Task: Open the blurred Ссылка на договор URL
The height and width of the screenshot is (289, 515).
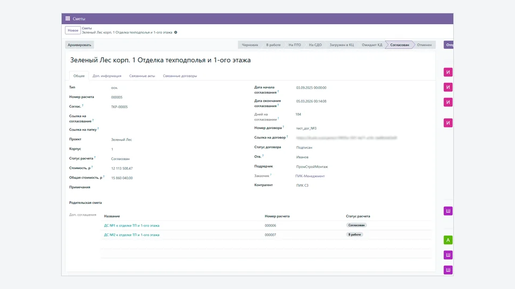Action: [x=347, y=138]
